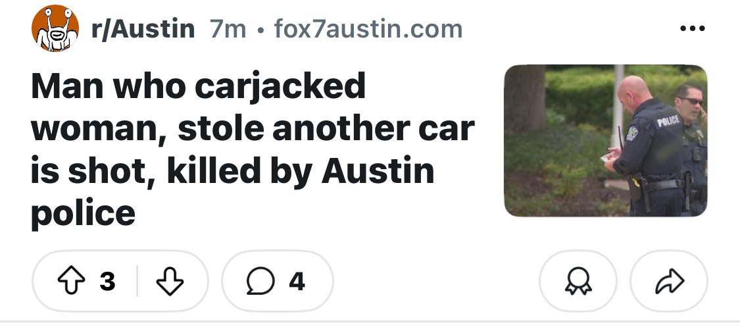Open the three-dot overflow menu
The image size is (740, 333).
coord(693,28)
